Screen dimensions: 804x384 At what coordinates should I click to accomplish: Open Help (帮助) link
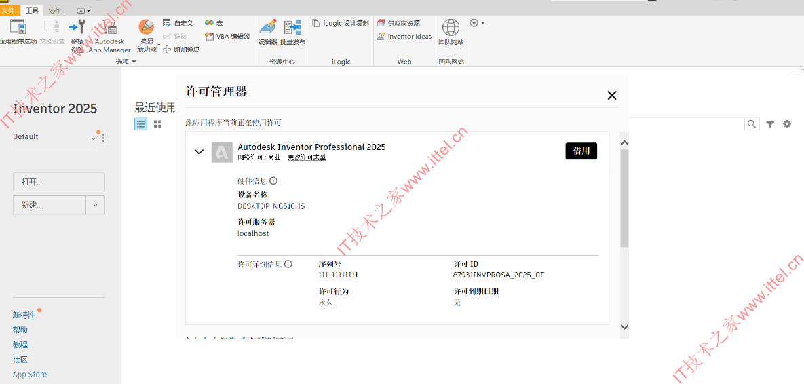[20, 330]
